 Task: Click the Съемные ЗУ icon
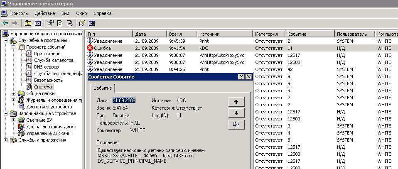22,120
